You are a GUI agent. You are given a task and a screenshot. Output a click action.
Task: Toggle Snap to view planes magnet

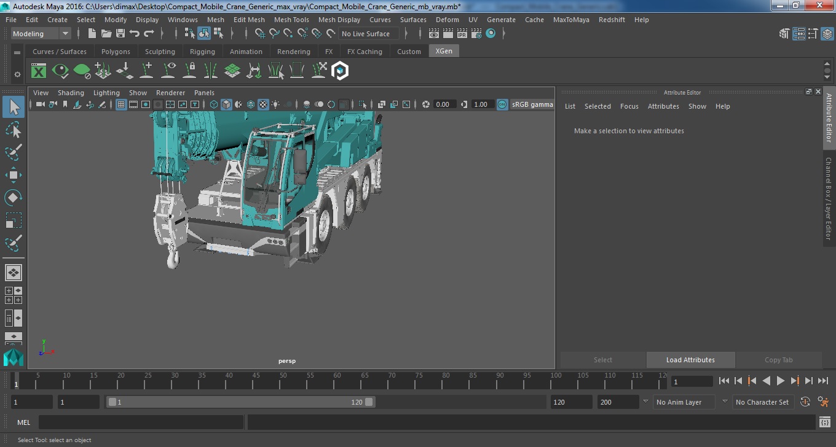317,34
